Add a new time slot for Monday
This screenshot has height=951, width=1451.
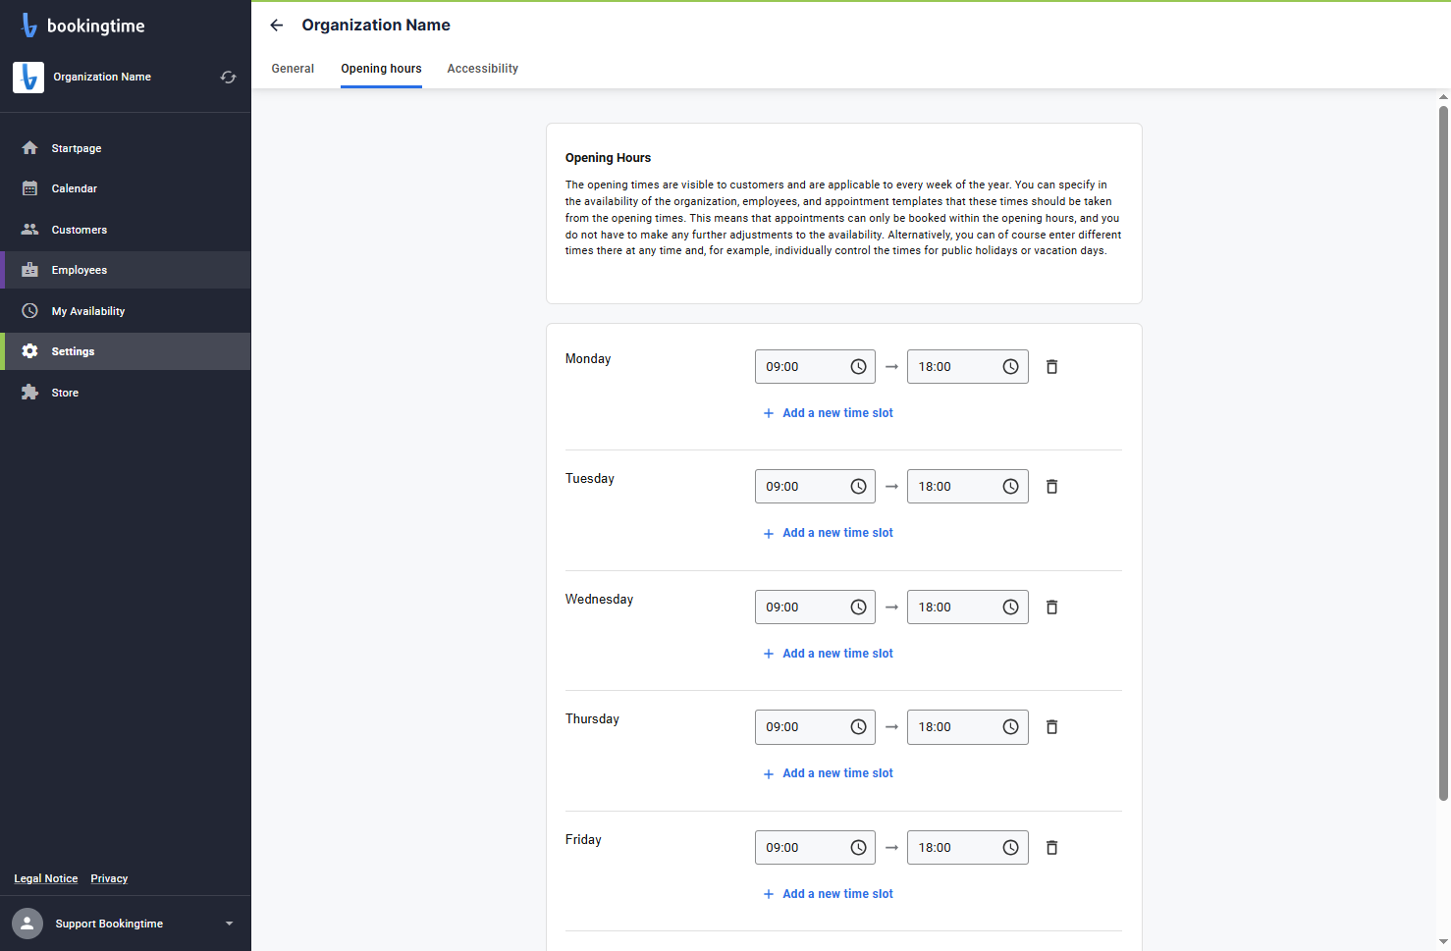pyautogui.click(x=829, y=413)
